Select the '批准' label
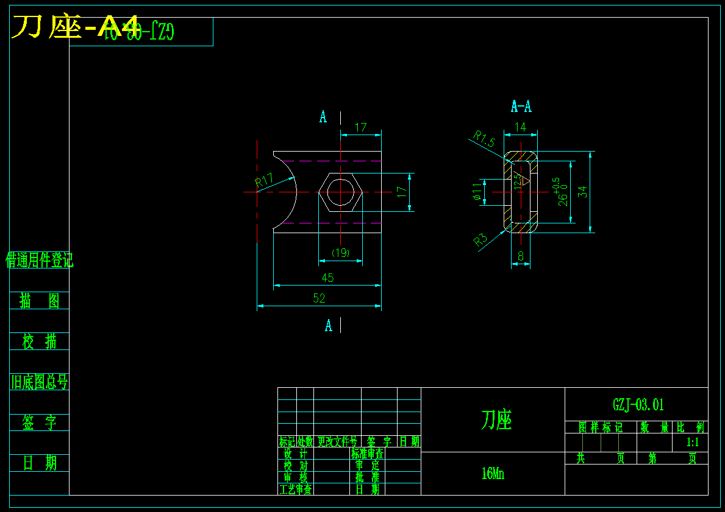Viewport: 725px width, 512px height. click(367, 477)
